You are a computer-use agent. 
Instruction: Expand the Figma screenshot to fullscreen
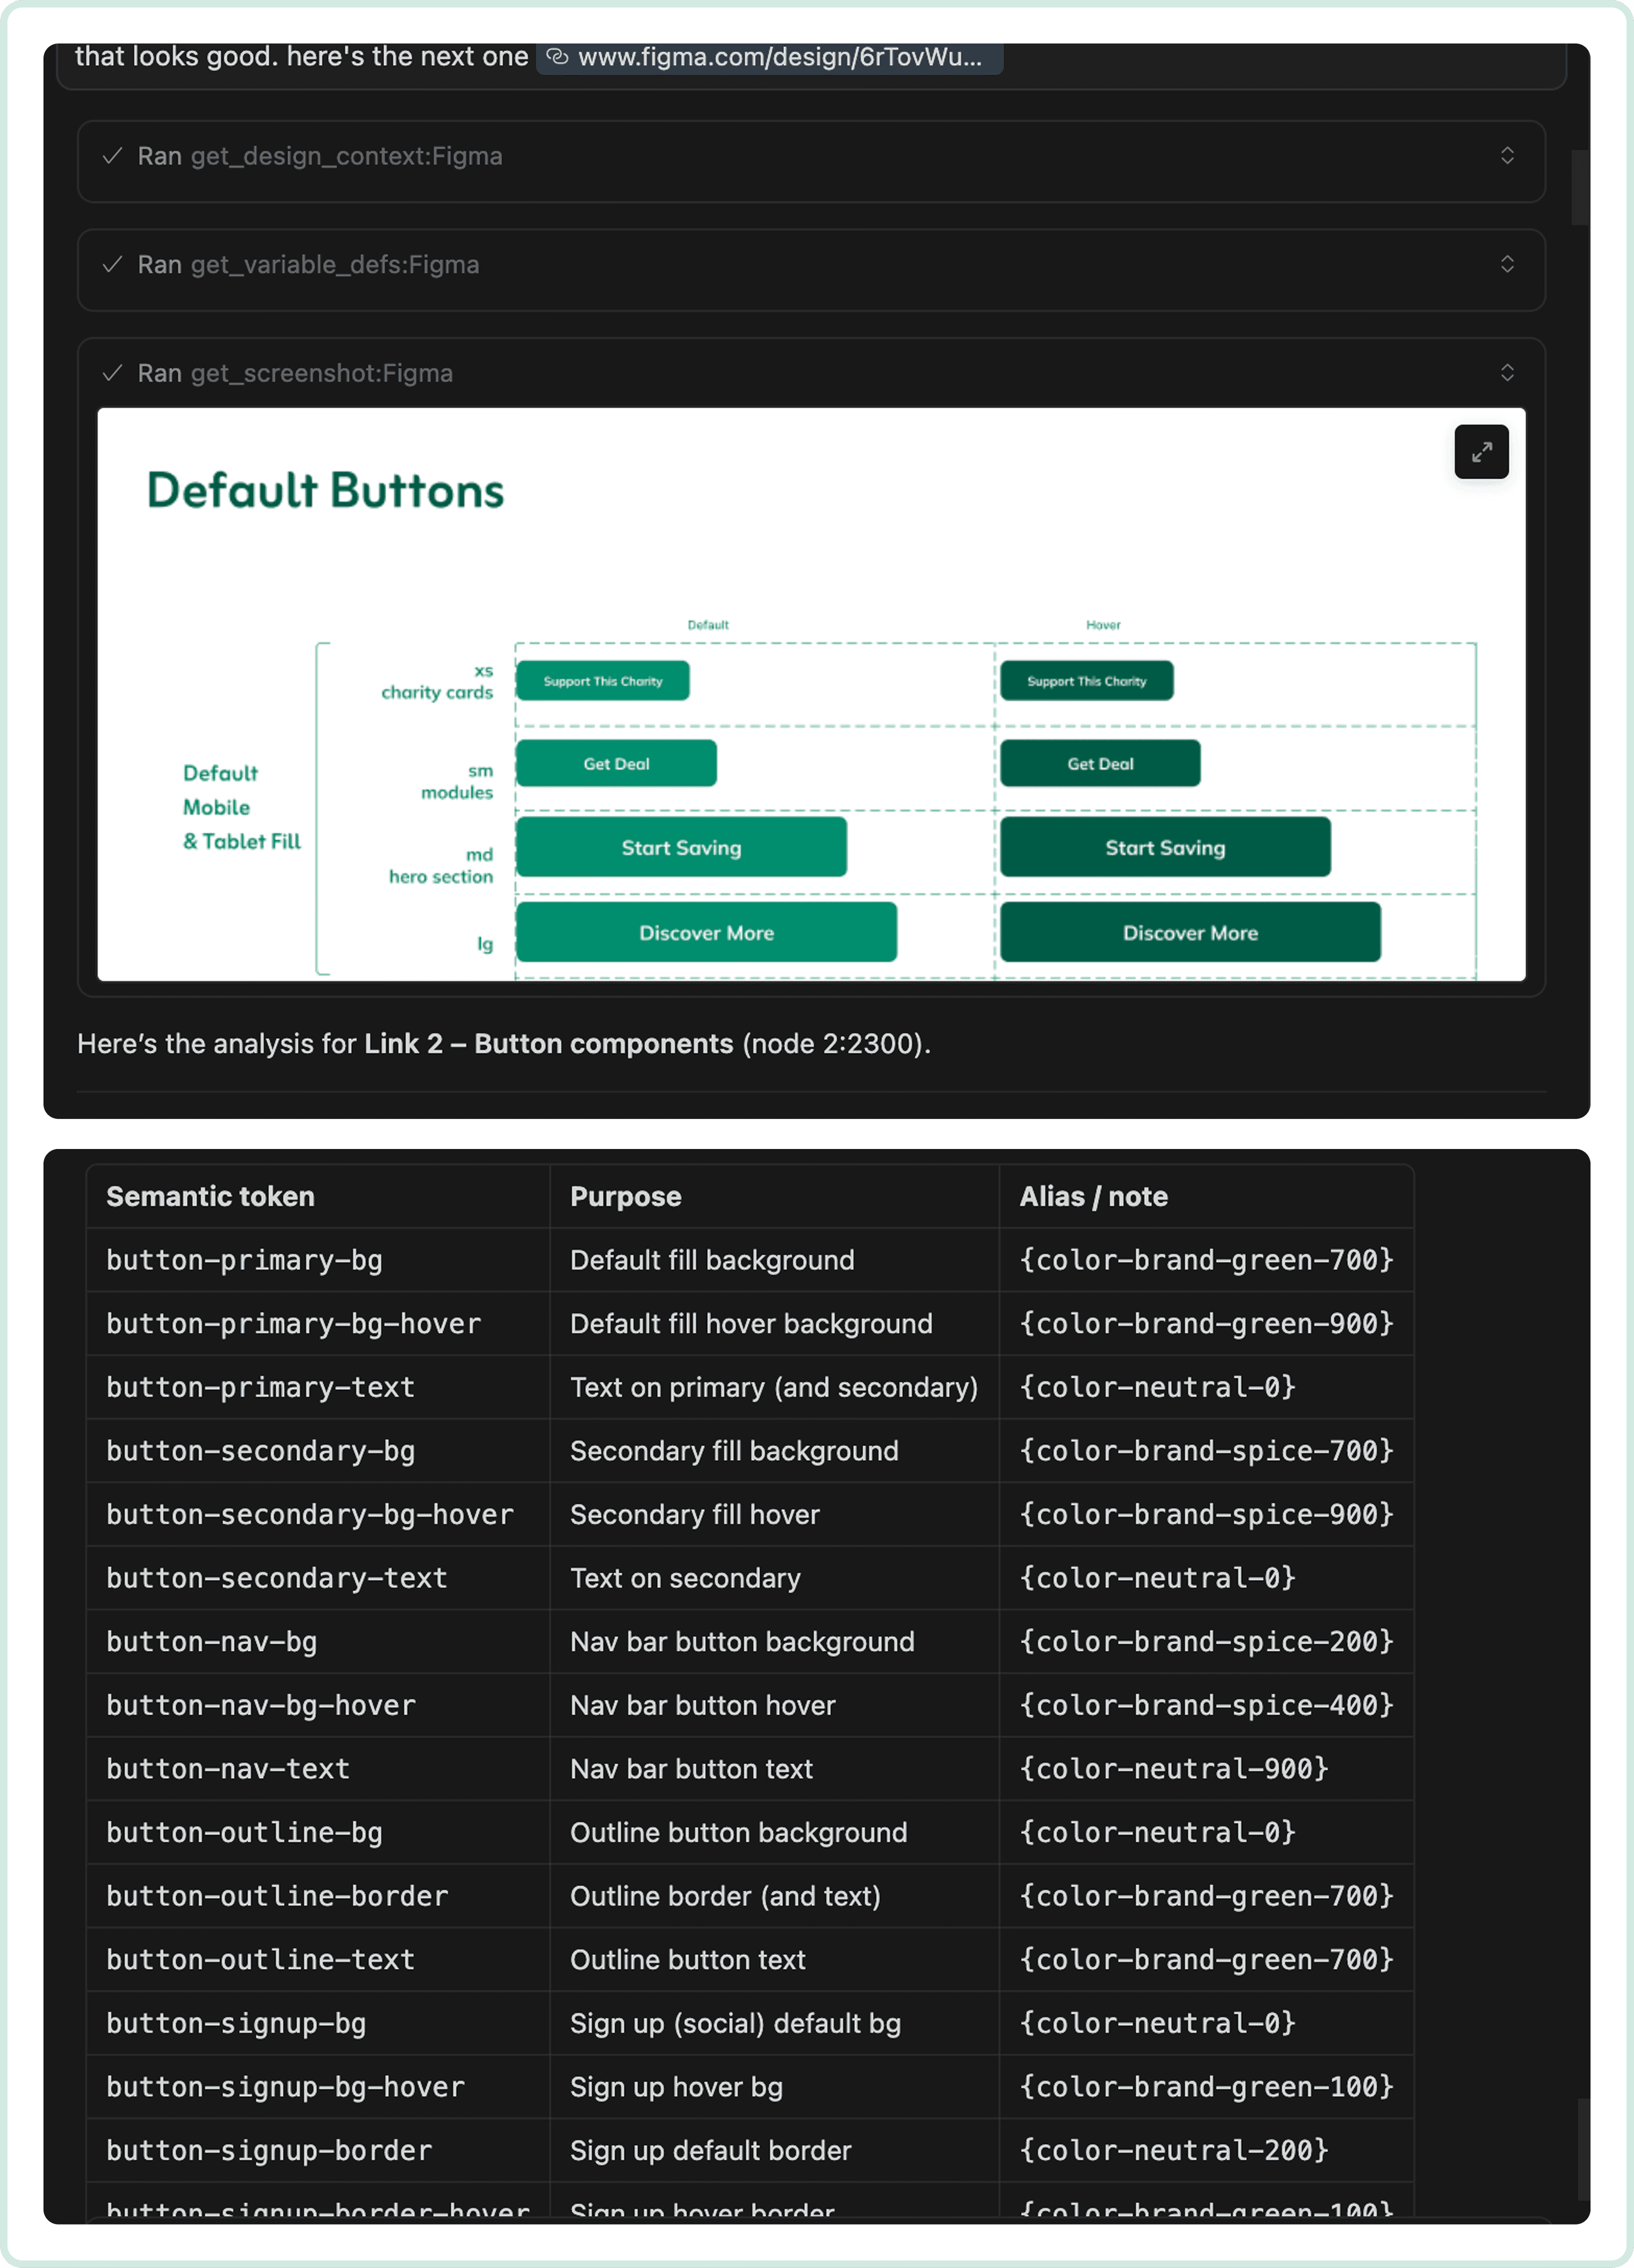tap(1481, 452)
